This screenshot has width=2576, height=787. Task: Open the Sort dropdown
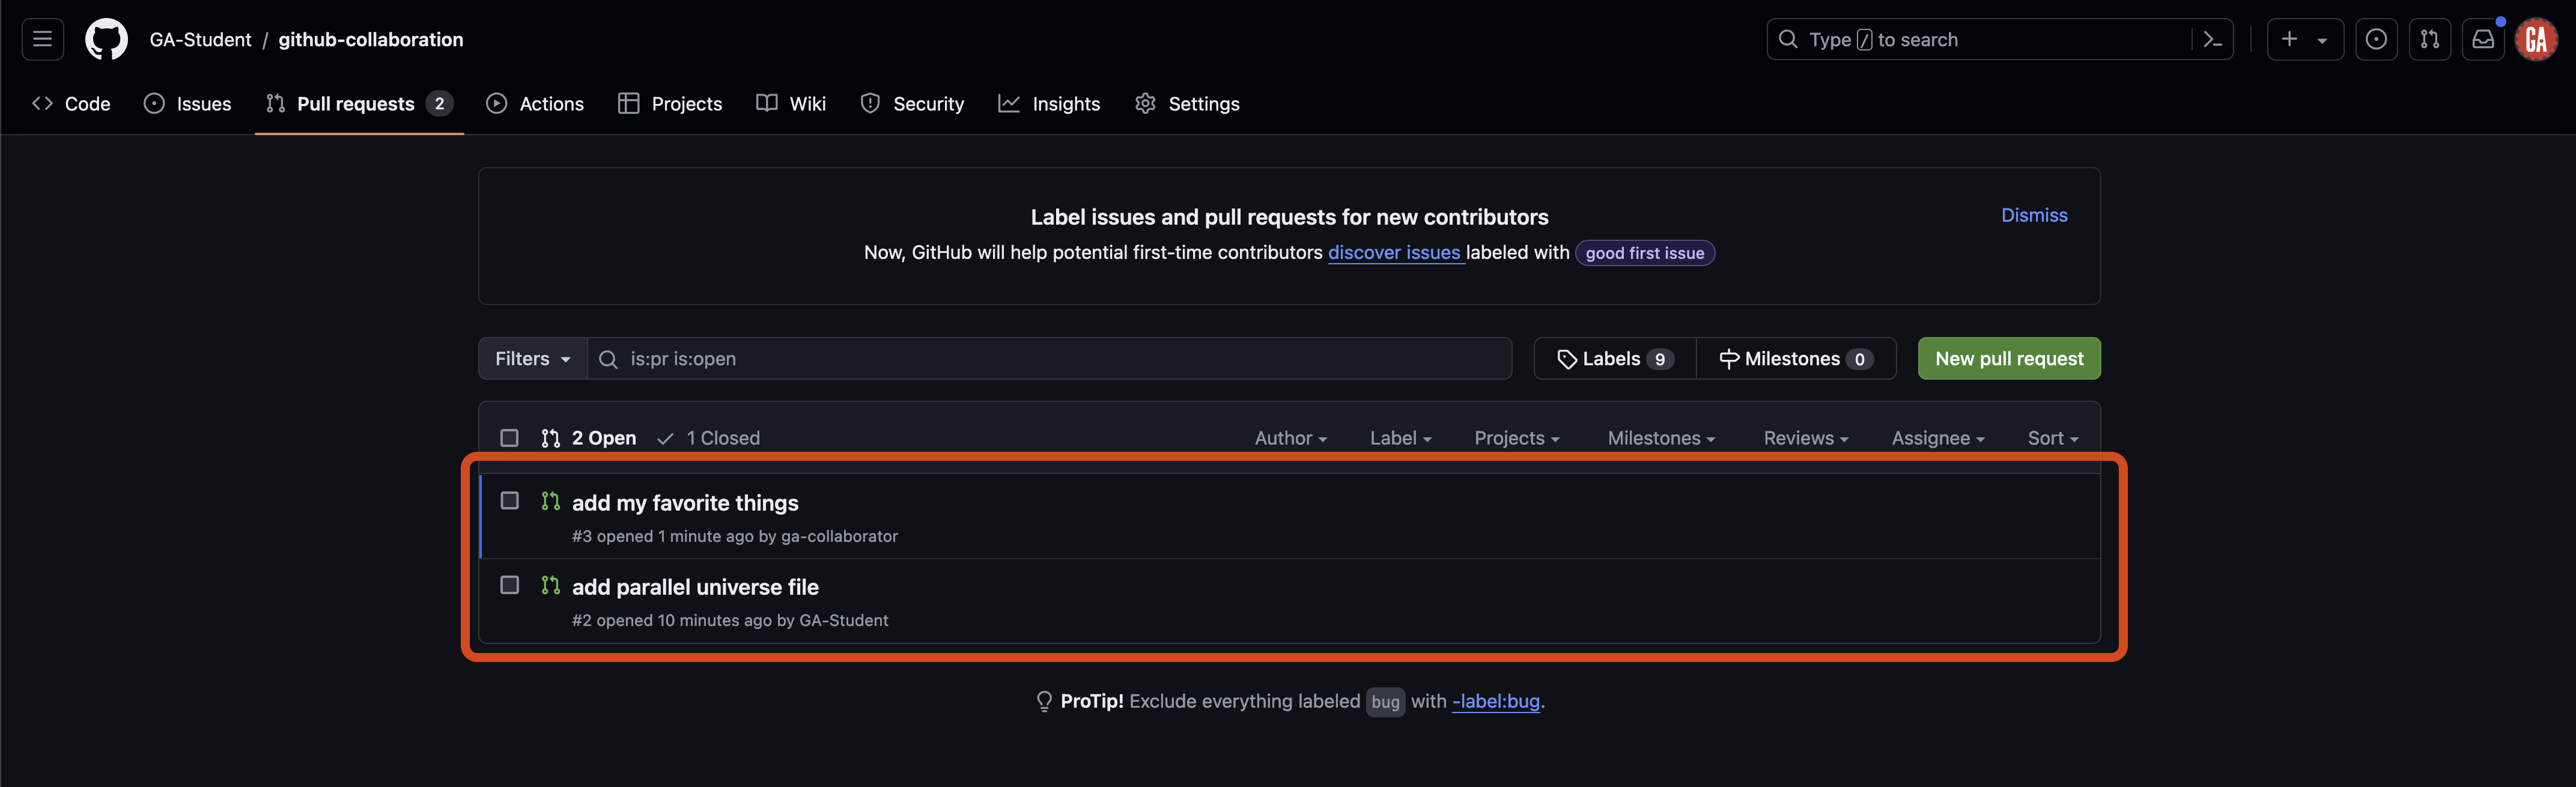pyautogui.click(x=2051, y=438)
